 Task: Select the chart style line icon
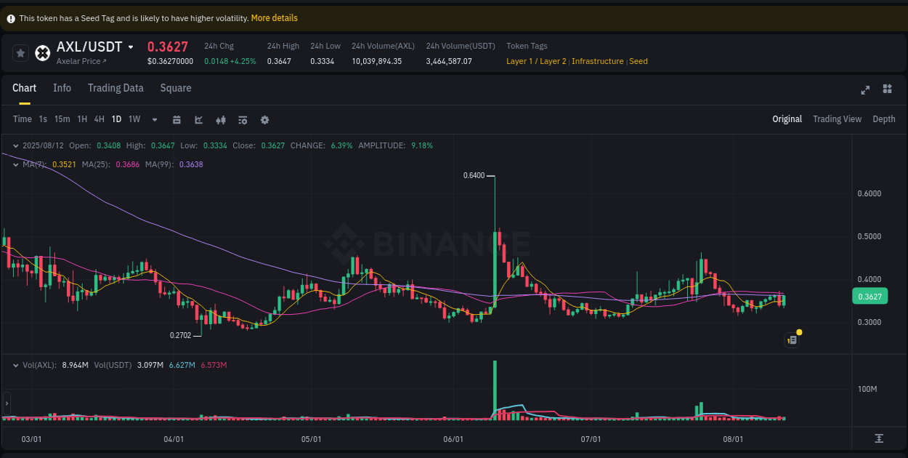click(199, 119)
